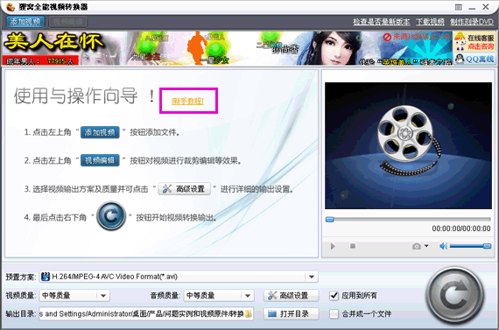Open the title bar menu icon

click(x=458, y=7)
